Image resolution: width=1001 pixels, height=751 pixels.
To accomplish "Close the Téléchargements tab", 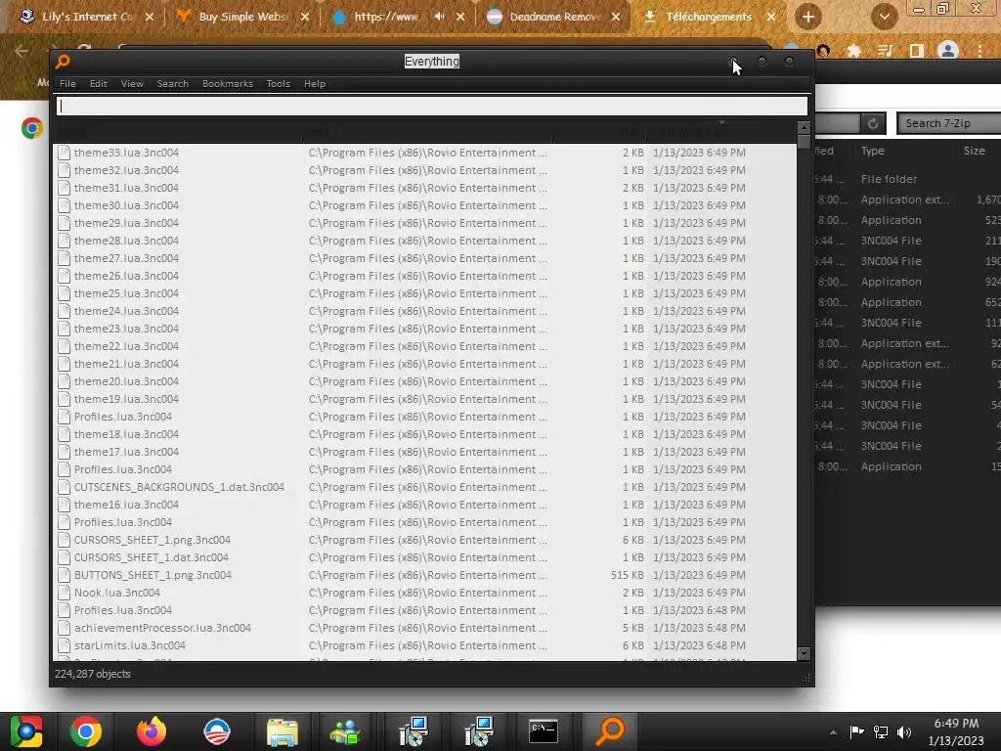I will coord(771,17).
